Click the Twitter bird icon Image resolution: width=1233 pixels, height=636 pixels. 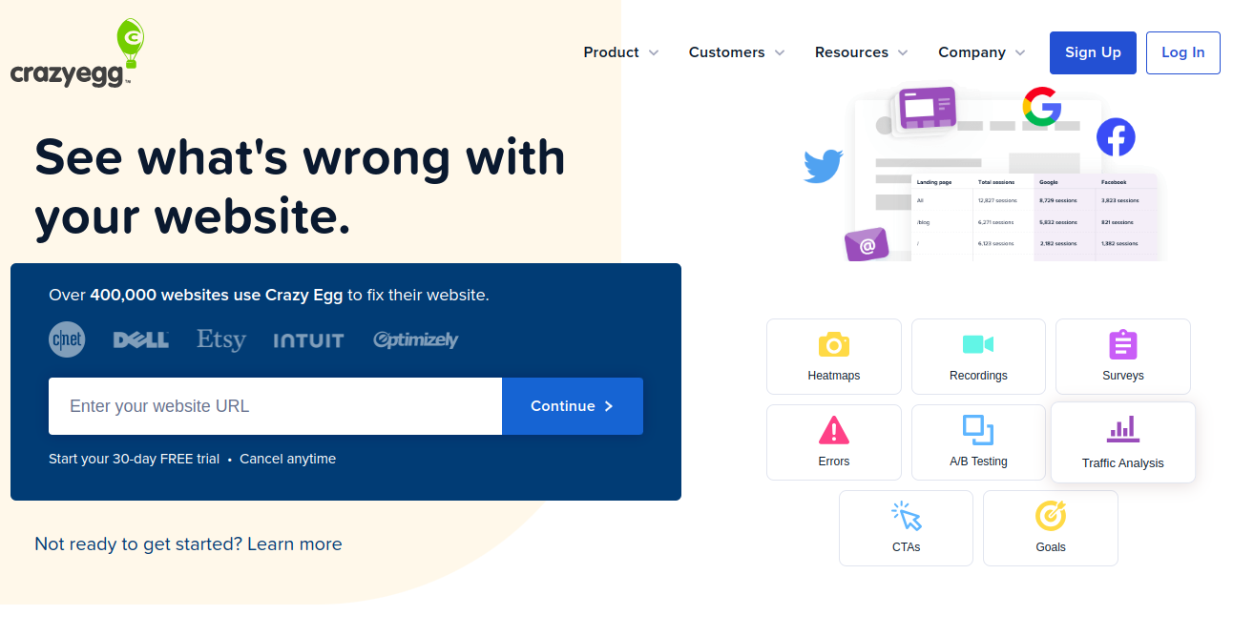click(822, 165)
